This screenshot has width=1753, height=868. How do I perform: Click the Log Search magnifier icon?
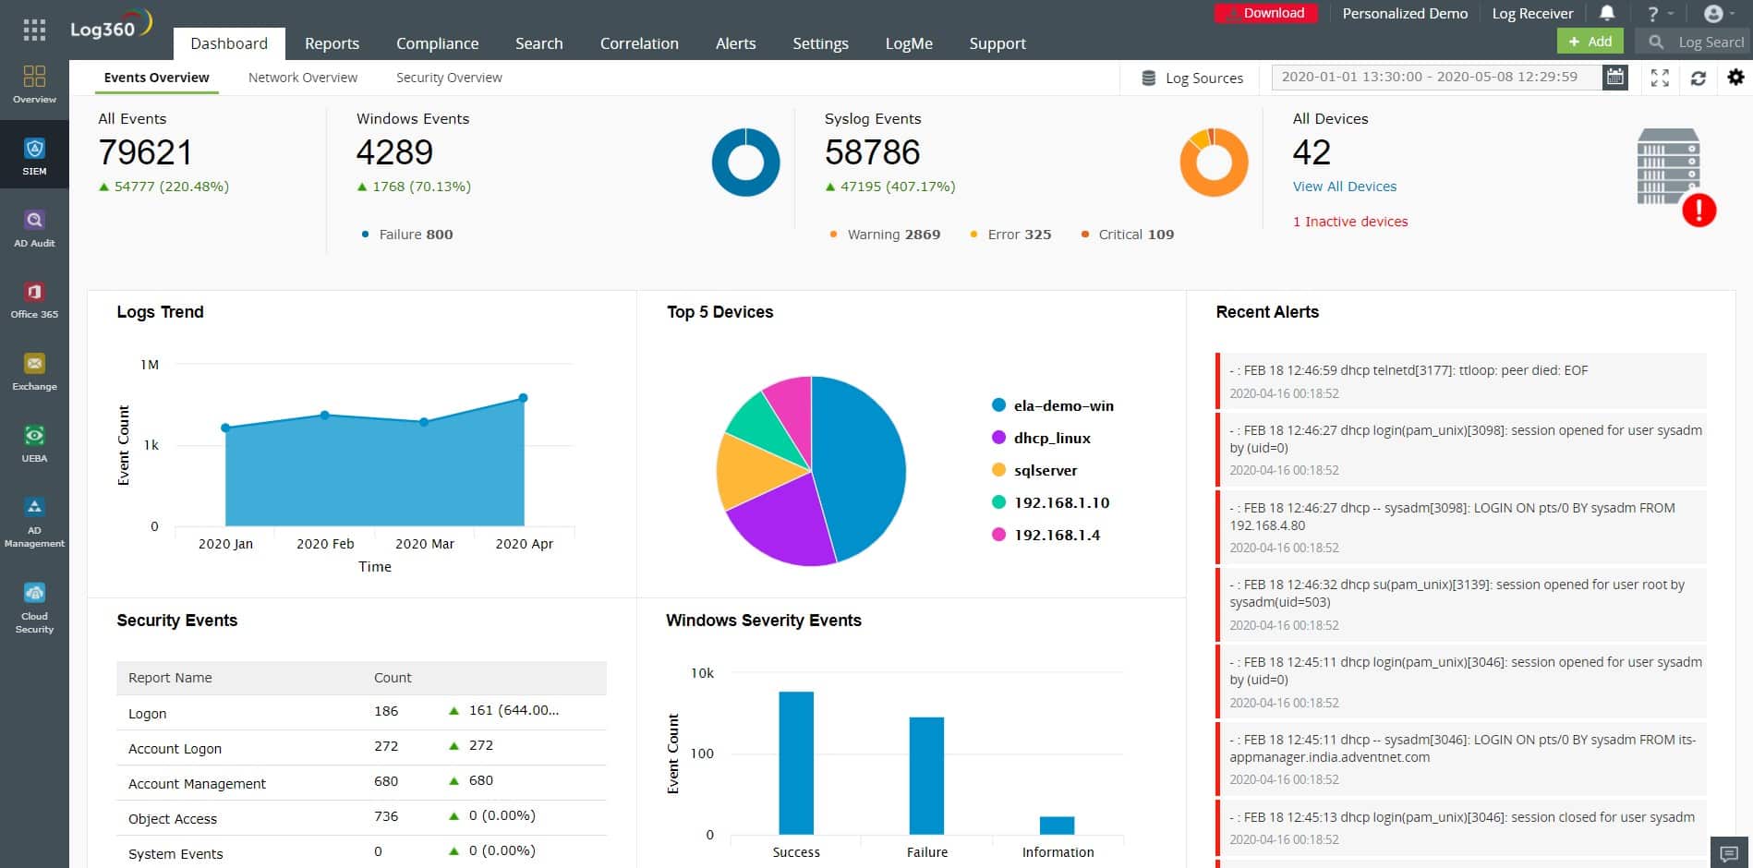click(x=1656, y=42)
